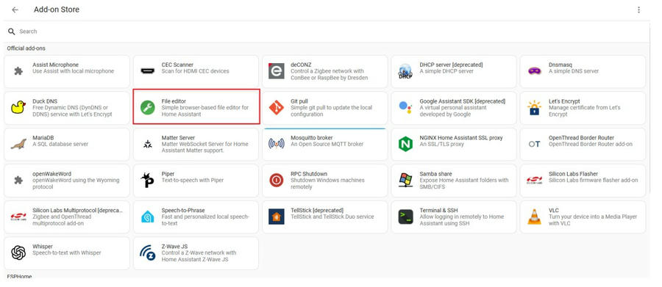Screen dimensions: 662x287
Task: Click the CEC Scanner HDMI icon
Action: pos(147,70)
